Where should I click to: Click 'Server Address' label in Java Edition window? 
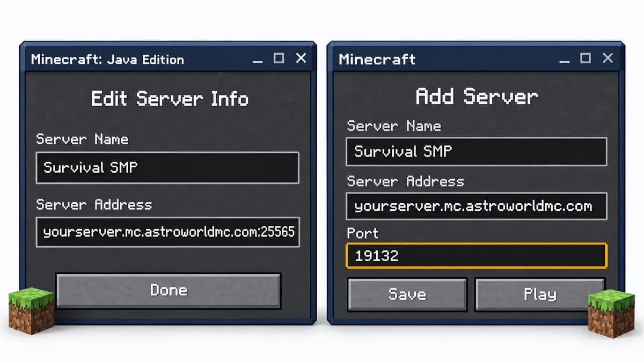pyautogui.click(x=94, y=204)
